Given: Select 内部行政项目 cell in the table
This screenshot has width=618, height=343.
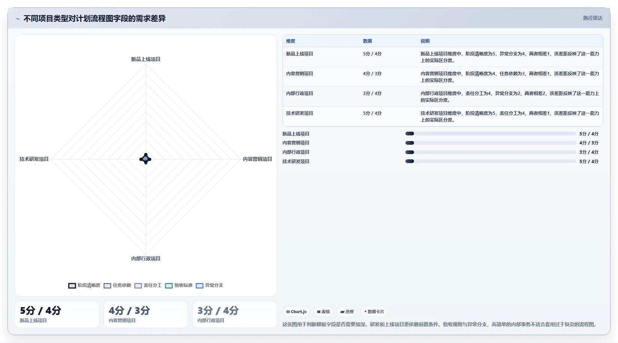Looking at the screenshot, I should [x=299, y=94].
